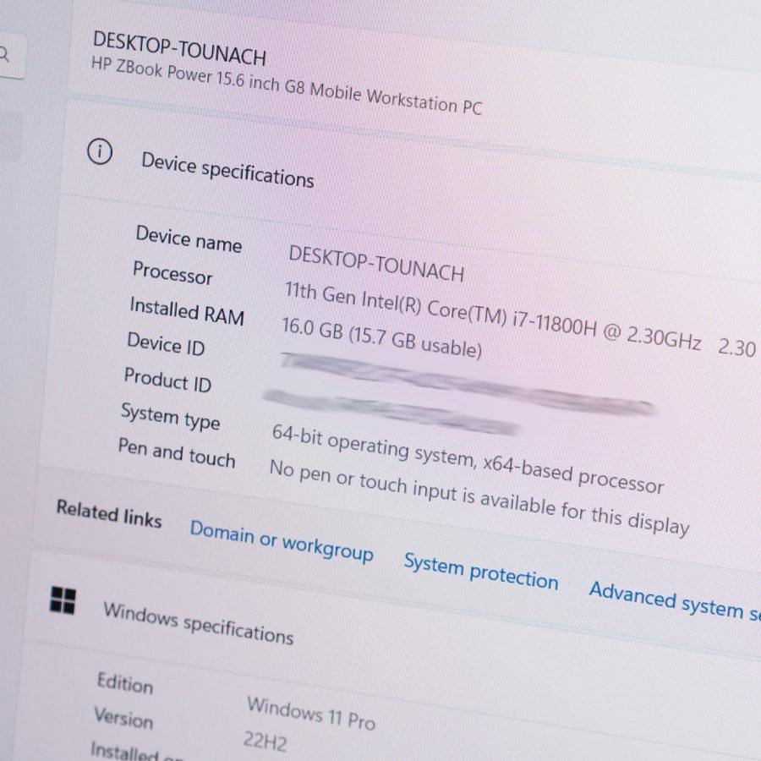Image resolution: width=761 pixels, height=761 pixels.
Task: Click the Windows logo beside Windows specifications
Action: coord(63,600)
